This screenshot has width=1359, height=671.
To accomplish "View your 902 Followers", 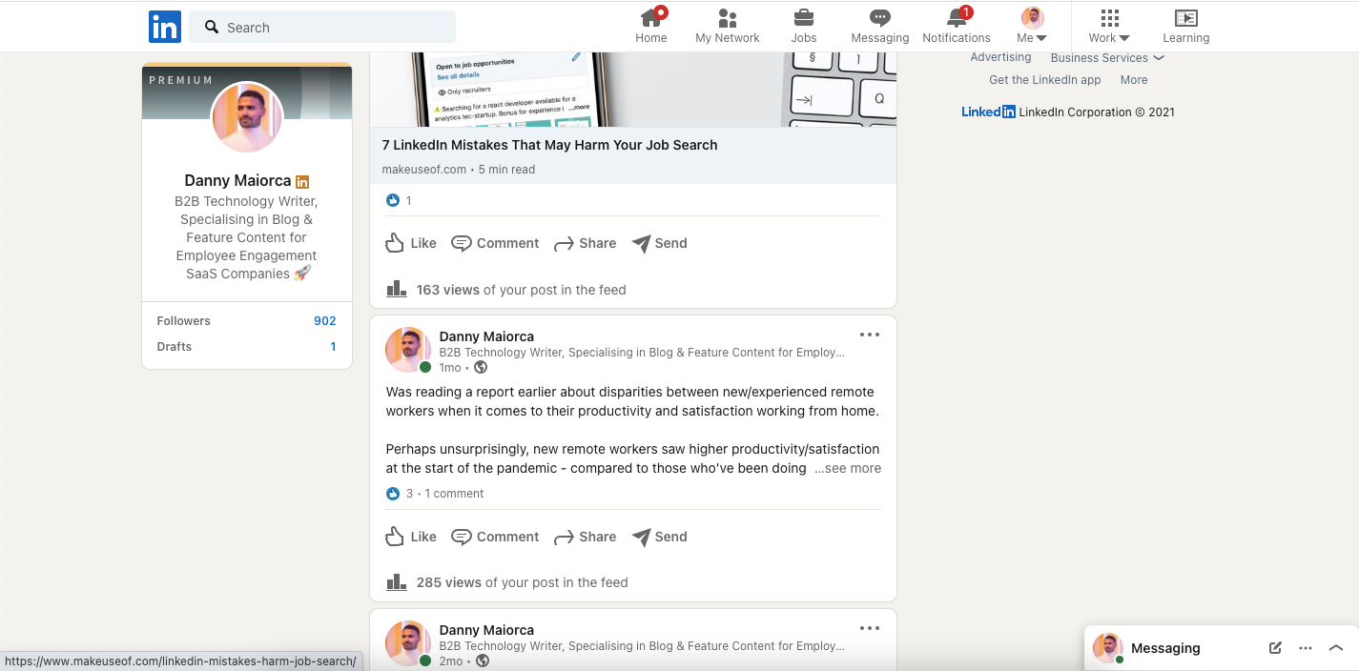I will point(324,320).
